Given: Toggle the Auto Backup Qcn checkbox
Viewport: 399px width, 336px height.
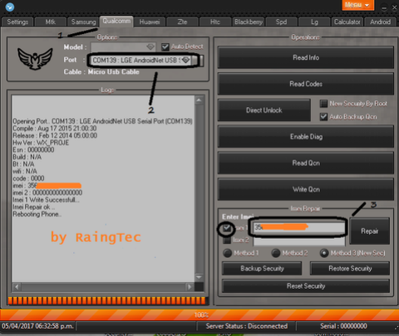Looking at the screenshot, I should [323, 117].
